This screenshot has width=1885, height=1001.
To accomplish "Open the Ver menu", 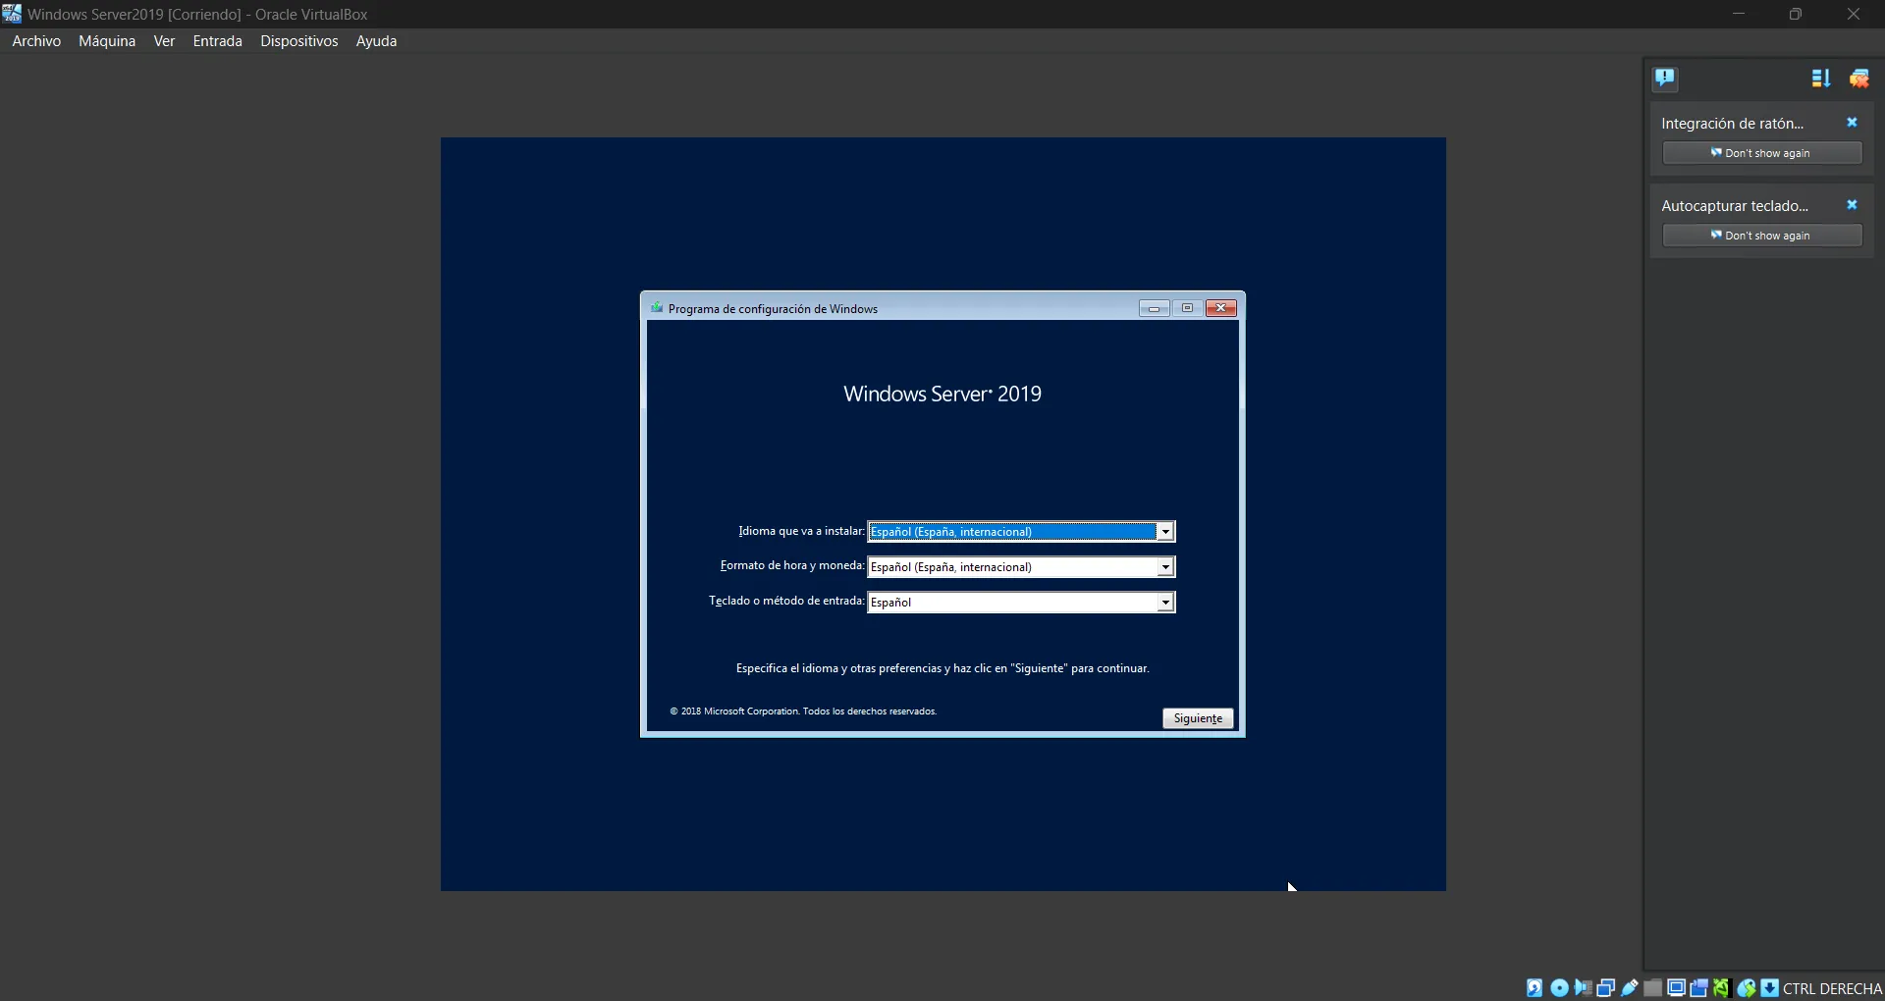I will pos(164,41).
